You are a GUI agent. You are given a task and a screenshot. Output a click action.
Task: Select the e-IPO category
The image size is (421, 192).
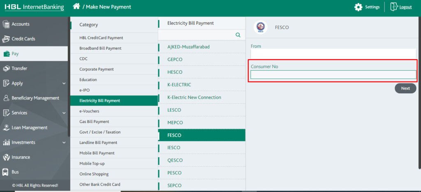[114, 90]
